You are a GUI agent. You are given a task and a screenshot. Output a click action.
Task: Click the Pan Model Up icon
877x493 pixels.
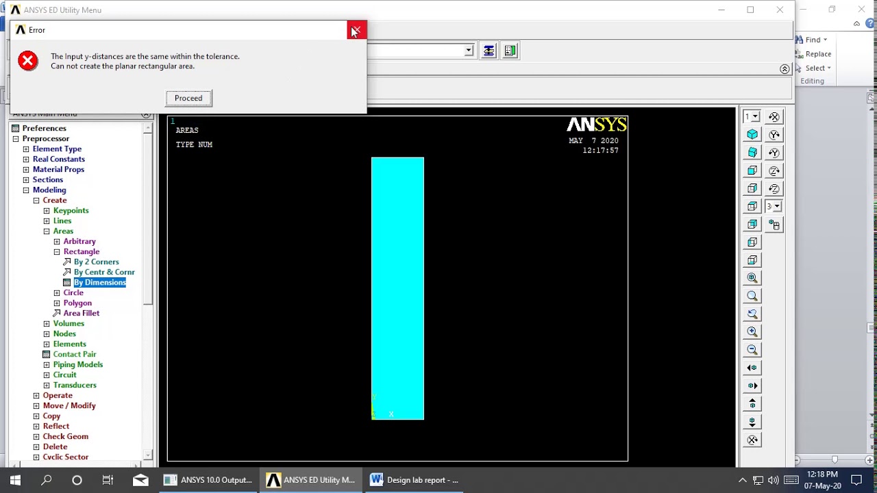pyautogui.click(x=752, y=403)
